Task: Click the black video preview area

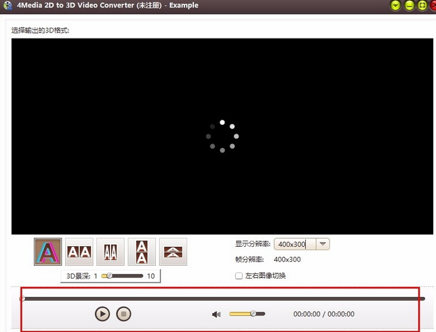Action: click(222, 136)
